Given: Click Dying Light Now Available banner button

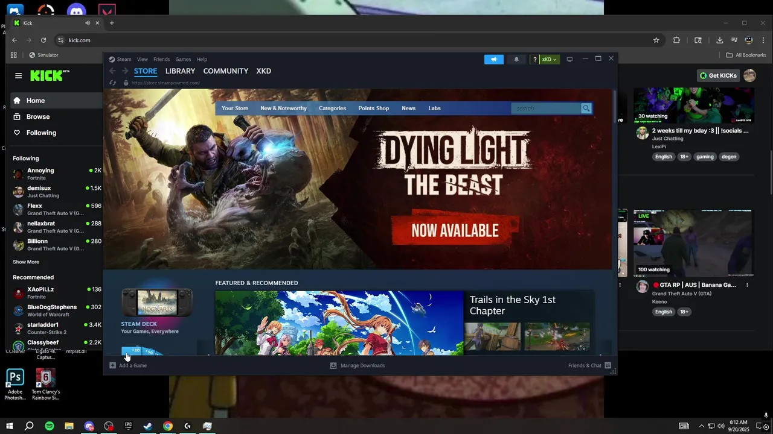Looking at the screenshot, I should point(455,230).
